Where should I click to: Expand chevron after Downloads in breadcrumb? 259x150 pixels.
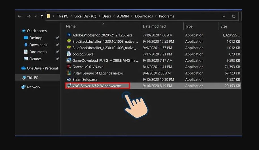point(156,16)
